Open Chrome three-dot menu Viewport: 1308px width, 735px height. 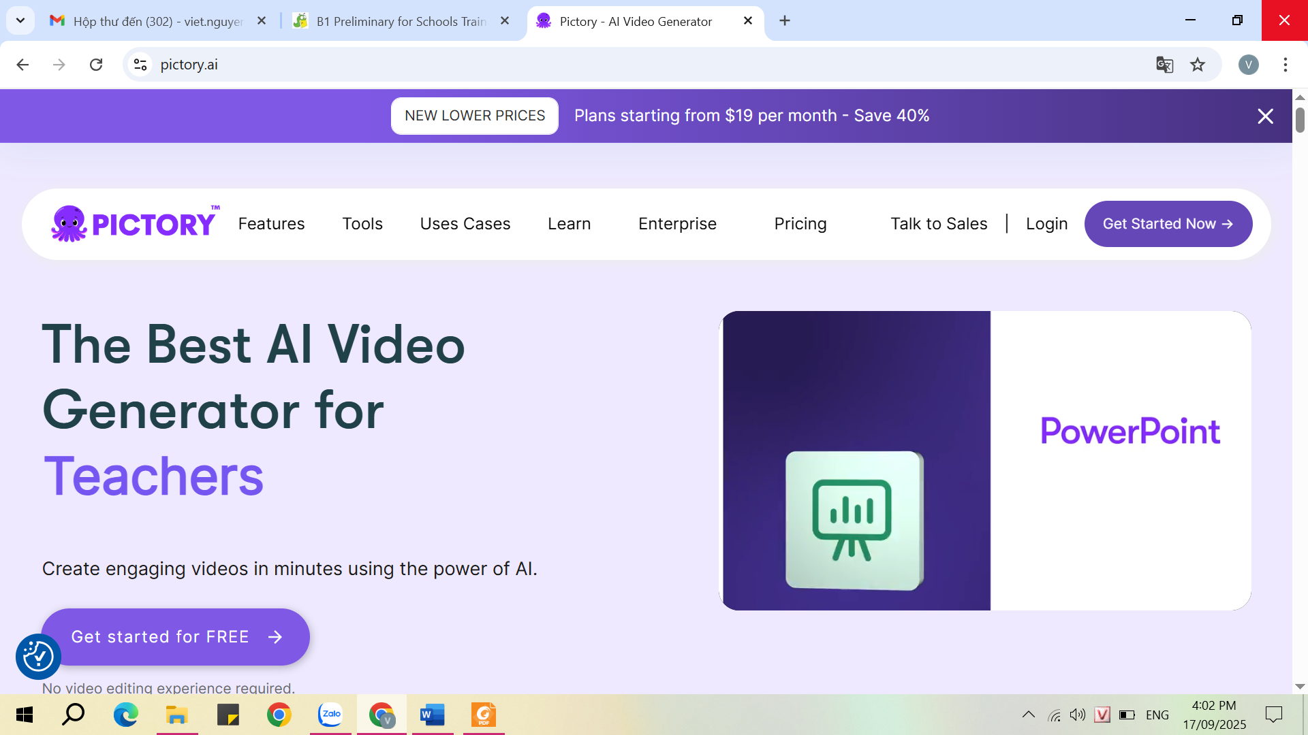(x=1286, y=65)
